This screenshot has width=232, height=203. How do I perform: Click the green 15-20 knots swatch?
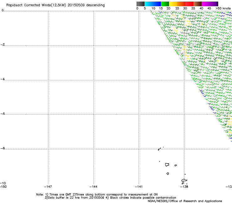165,4
